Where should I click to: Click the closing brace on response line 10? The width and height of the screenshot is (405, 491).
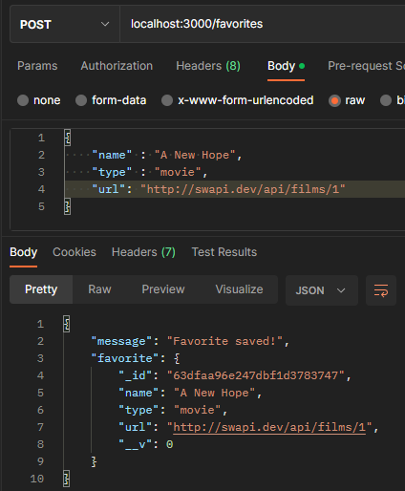coord(67,479)
